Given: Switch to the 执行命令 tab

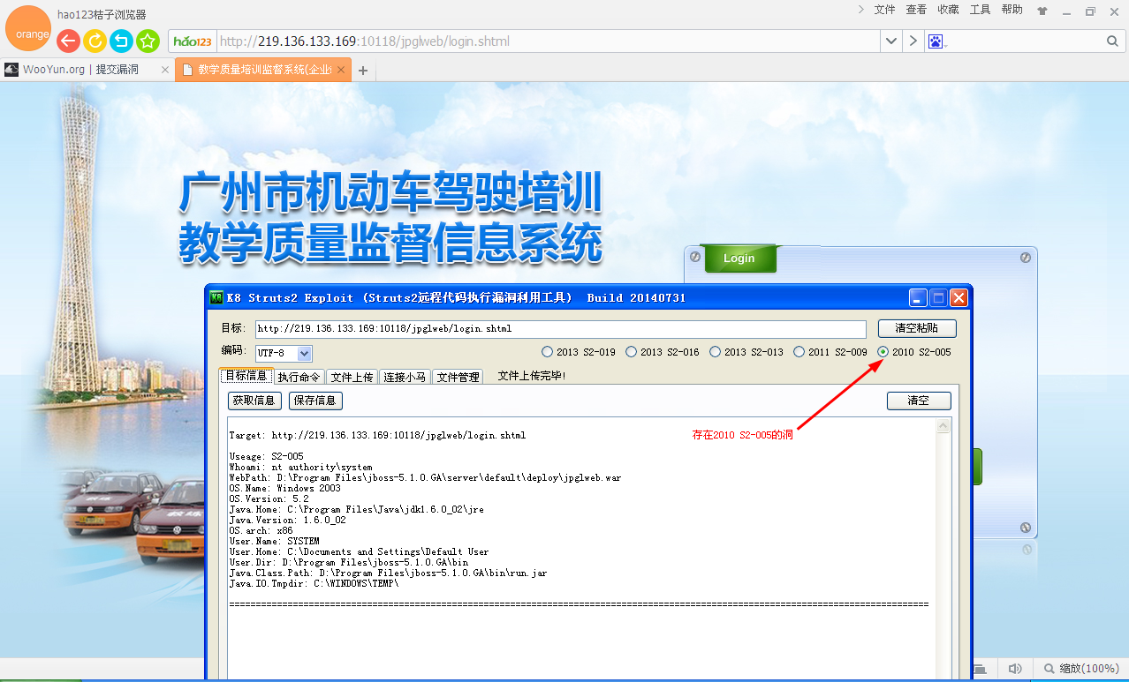Looking at the screenshot, I should pyautogui.click(x=299, y=377).
